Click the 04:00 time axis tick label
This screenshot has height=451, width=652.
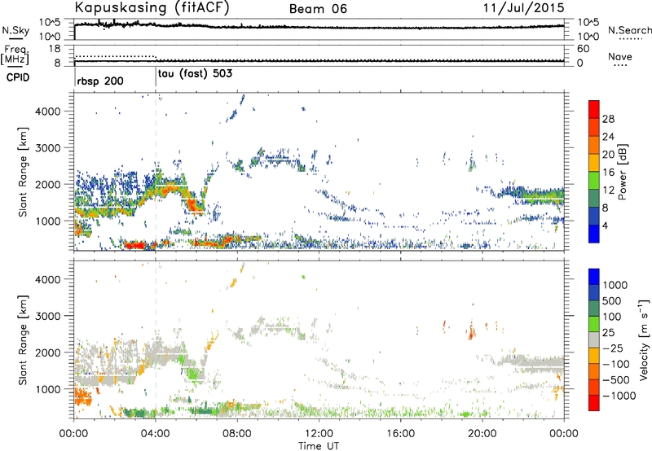click(156, 434)
